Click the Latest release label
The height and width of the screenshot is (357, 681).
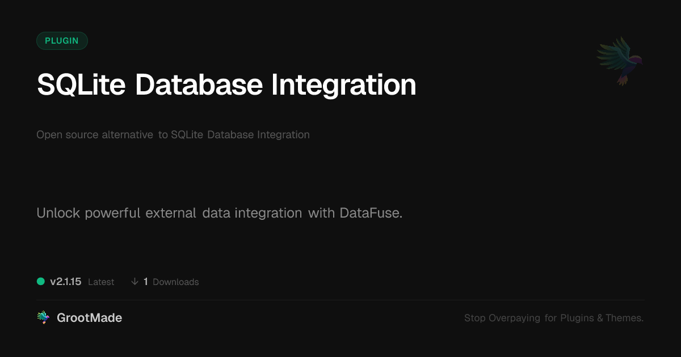101,282
